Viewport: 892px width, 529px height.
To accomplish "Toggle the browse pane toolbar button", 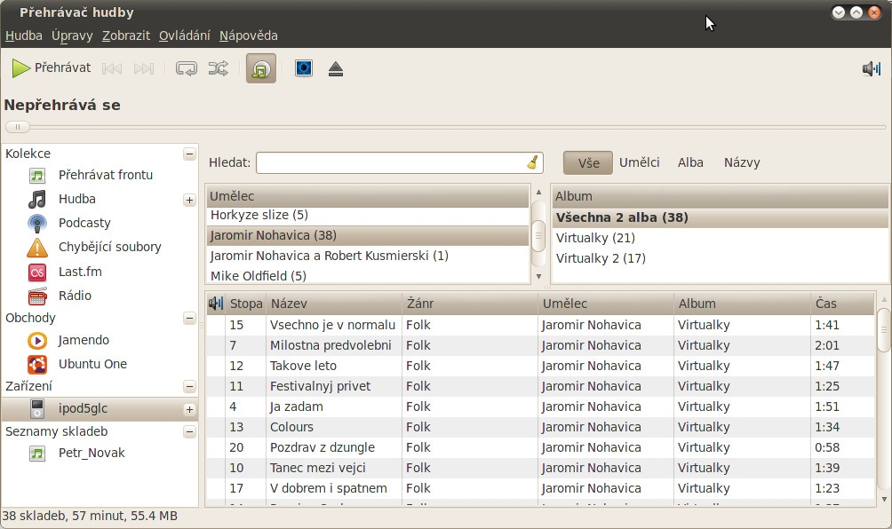I will coord(261,68).
